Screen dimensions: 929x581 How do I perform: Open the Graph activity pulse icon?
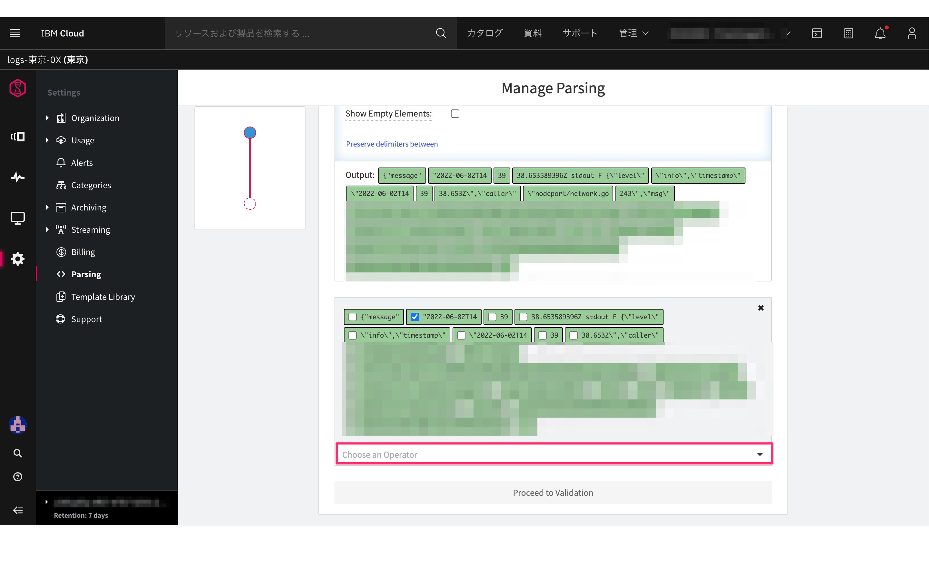tap(18, 177)
